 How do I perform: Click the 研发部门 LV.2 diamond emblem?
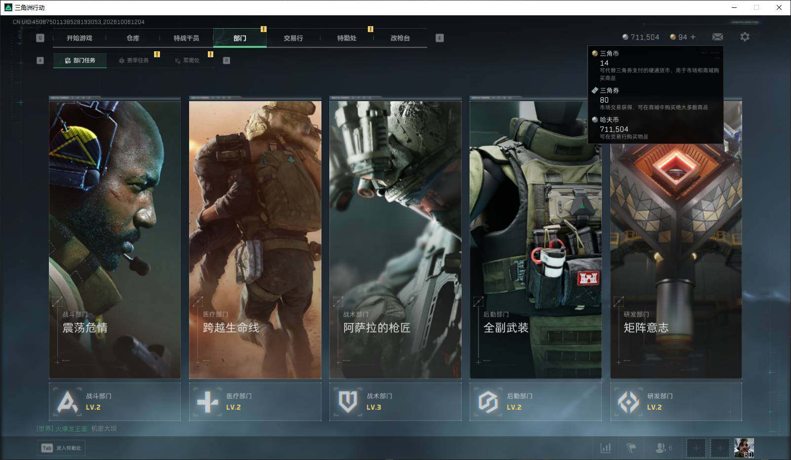click(629, 402)
